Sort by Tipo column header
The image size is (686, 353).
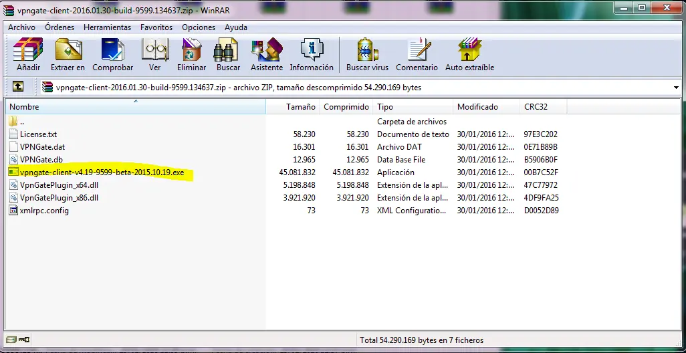pyautogui.click(x=413, y=107)
